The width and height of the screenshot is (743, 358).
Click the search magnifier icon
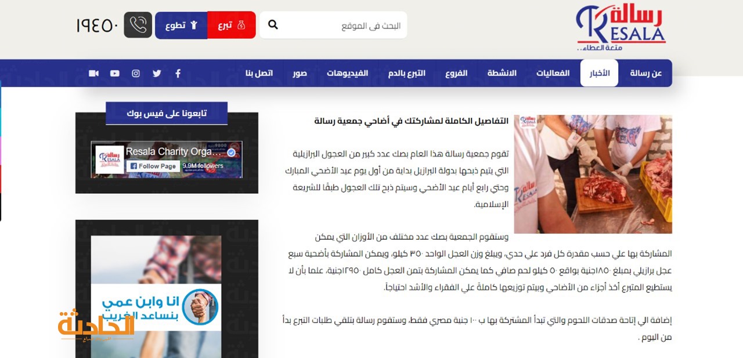(x=273, y=25)
